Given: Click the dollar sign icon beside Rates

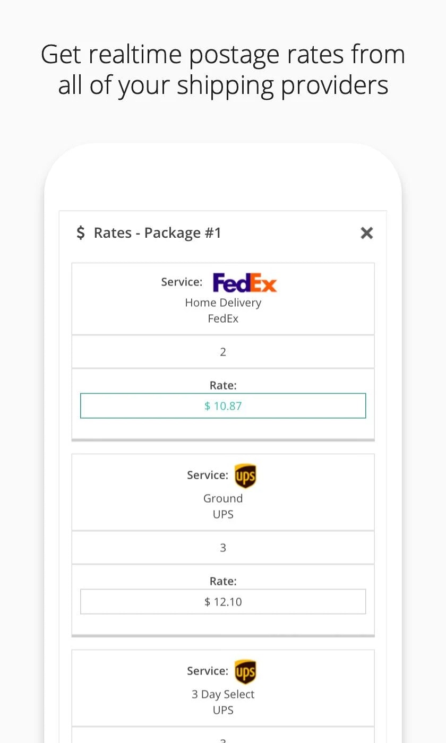Looking at the screenshot, I should tap(81, 232).
